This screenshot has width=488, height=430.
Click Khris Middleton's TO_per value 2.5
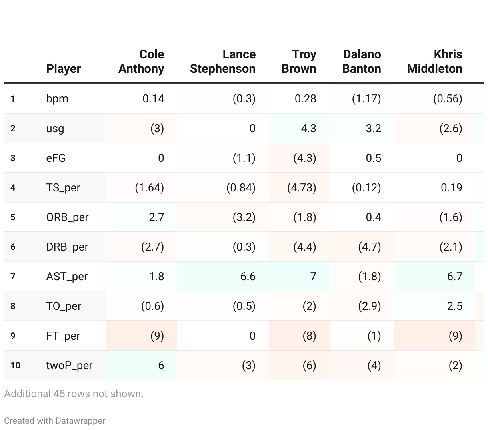[454, 306]
